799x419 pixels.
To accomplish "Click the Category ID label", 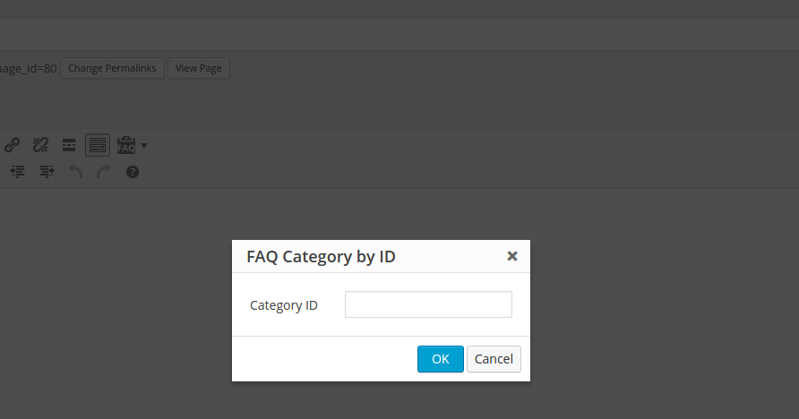I will 284,305.
